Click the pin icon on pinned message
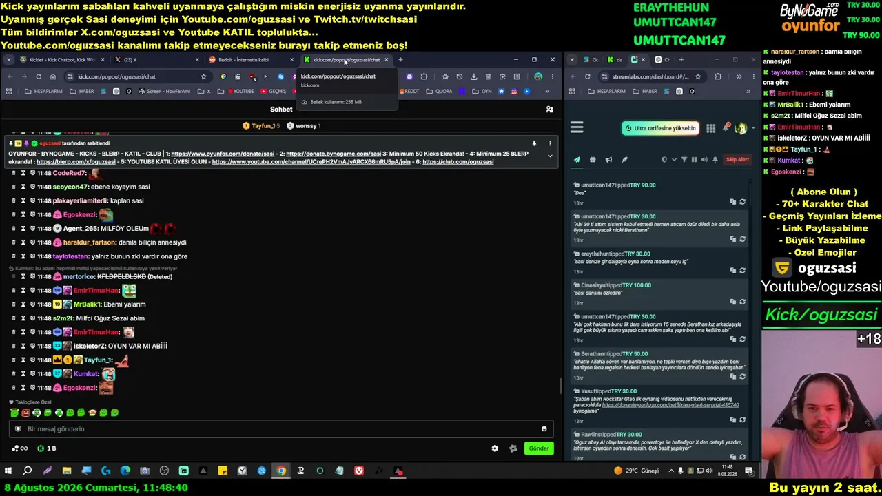 pos(534,143)
